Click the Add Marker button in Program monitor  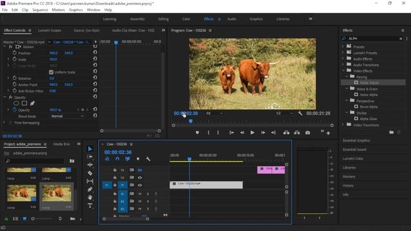(x=197, y=133)
